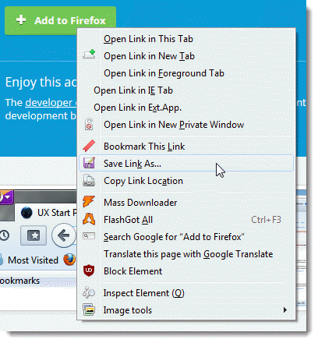Screen dimensions: 318x343
Task: Choose Open Link in This Tab
Action: pyautogui.click(x=186, y=39)
